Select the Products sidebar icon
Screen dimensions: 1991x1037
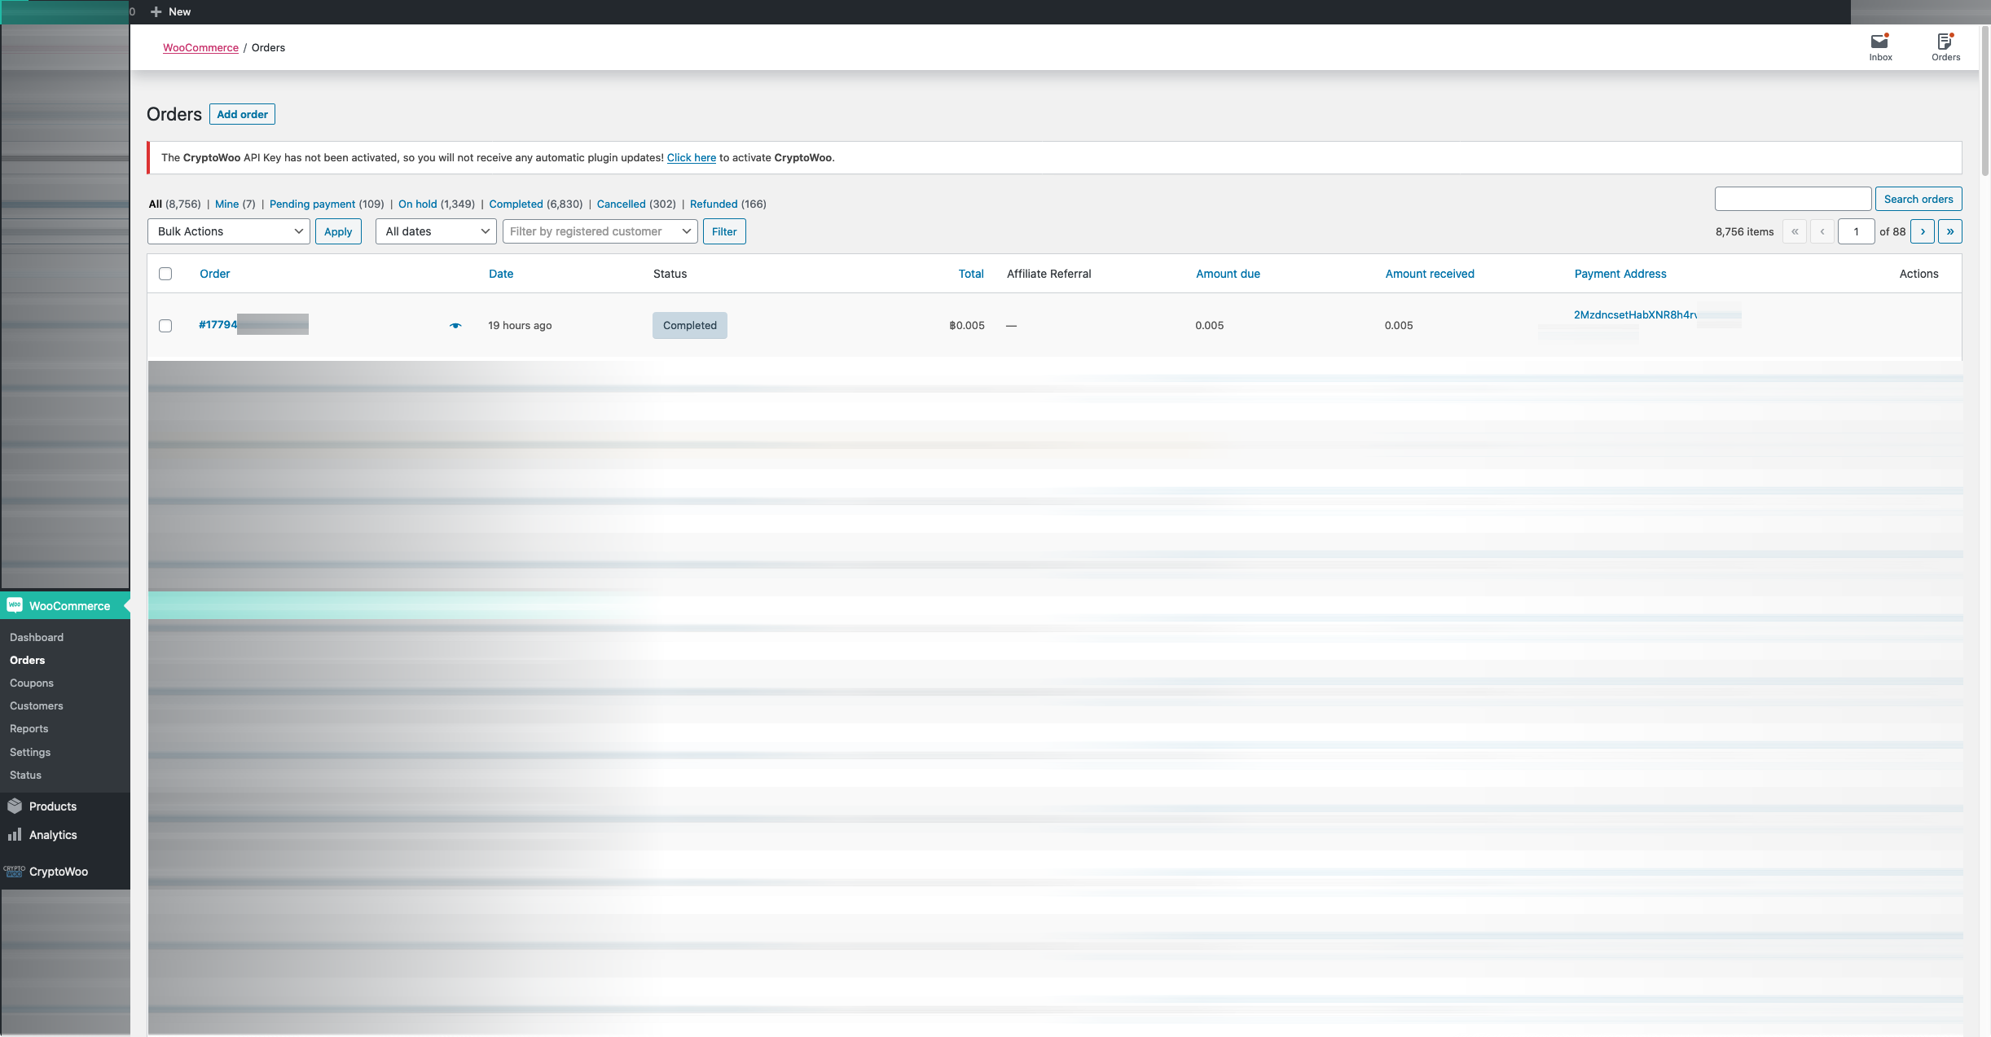pyautogui.click(x=15, y=806)
